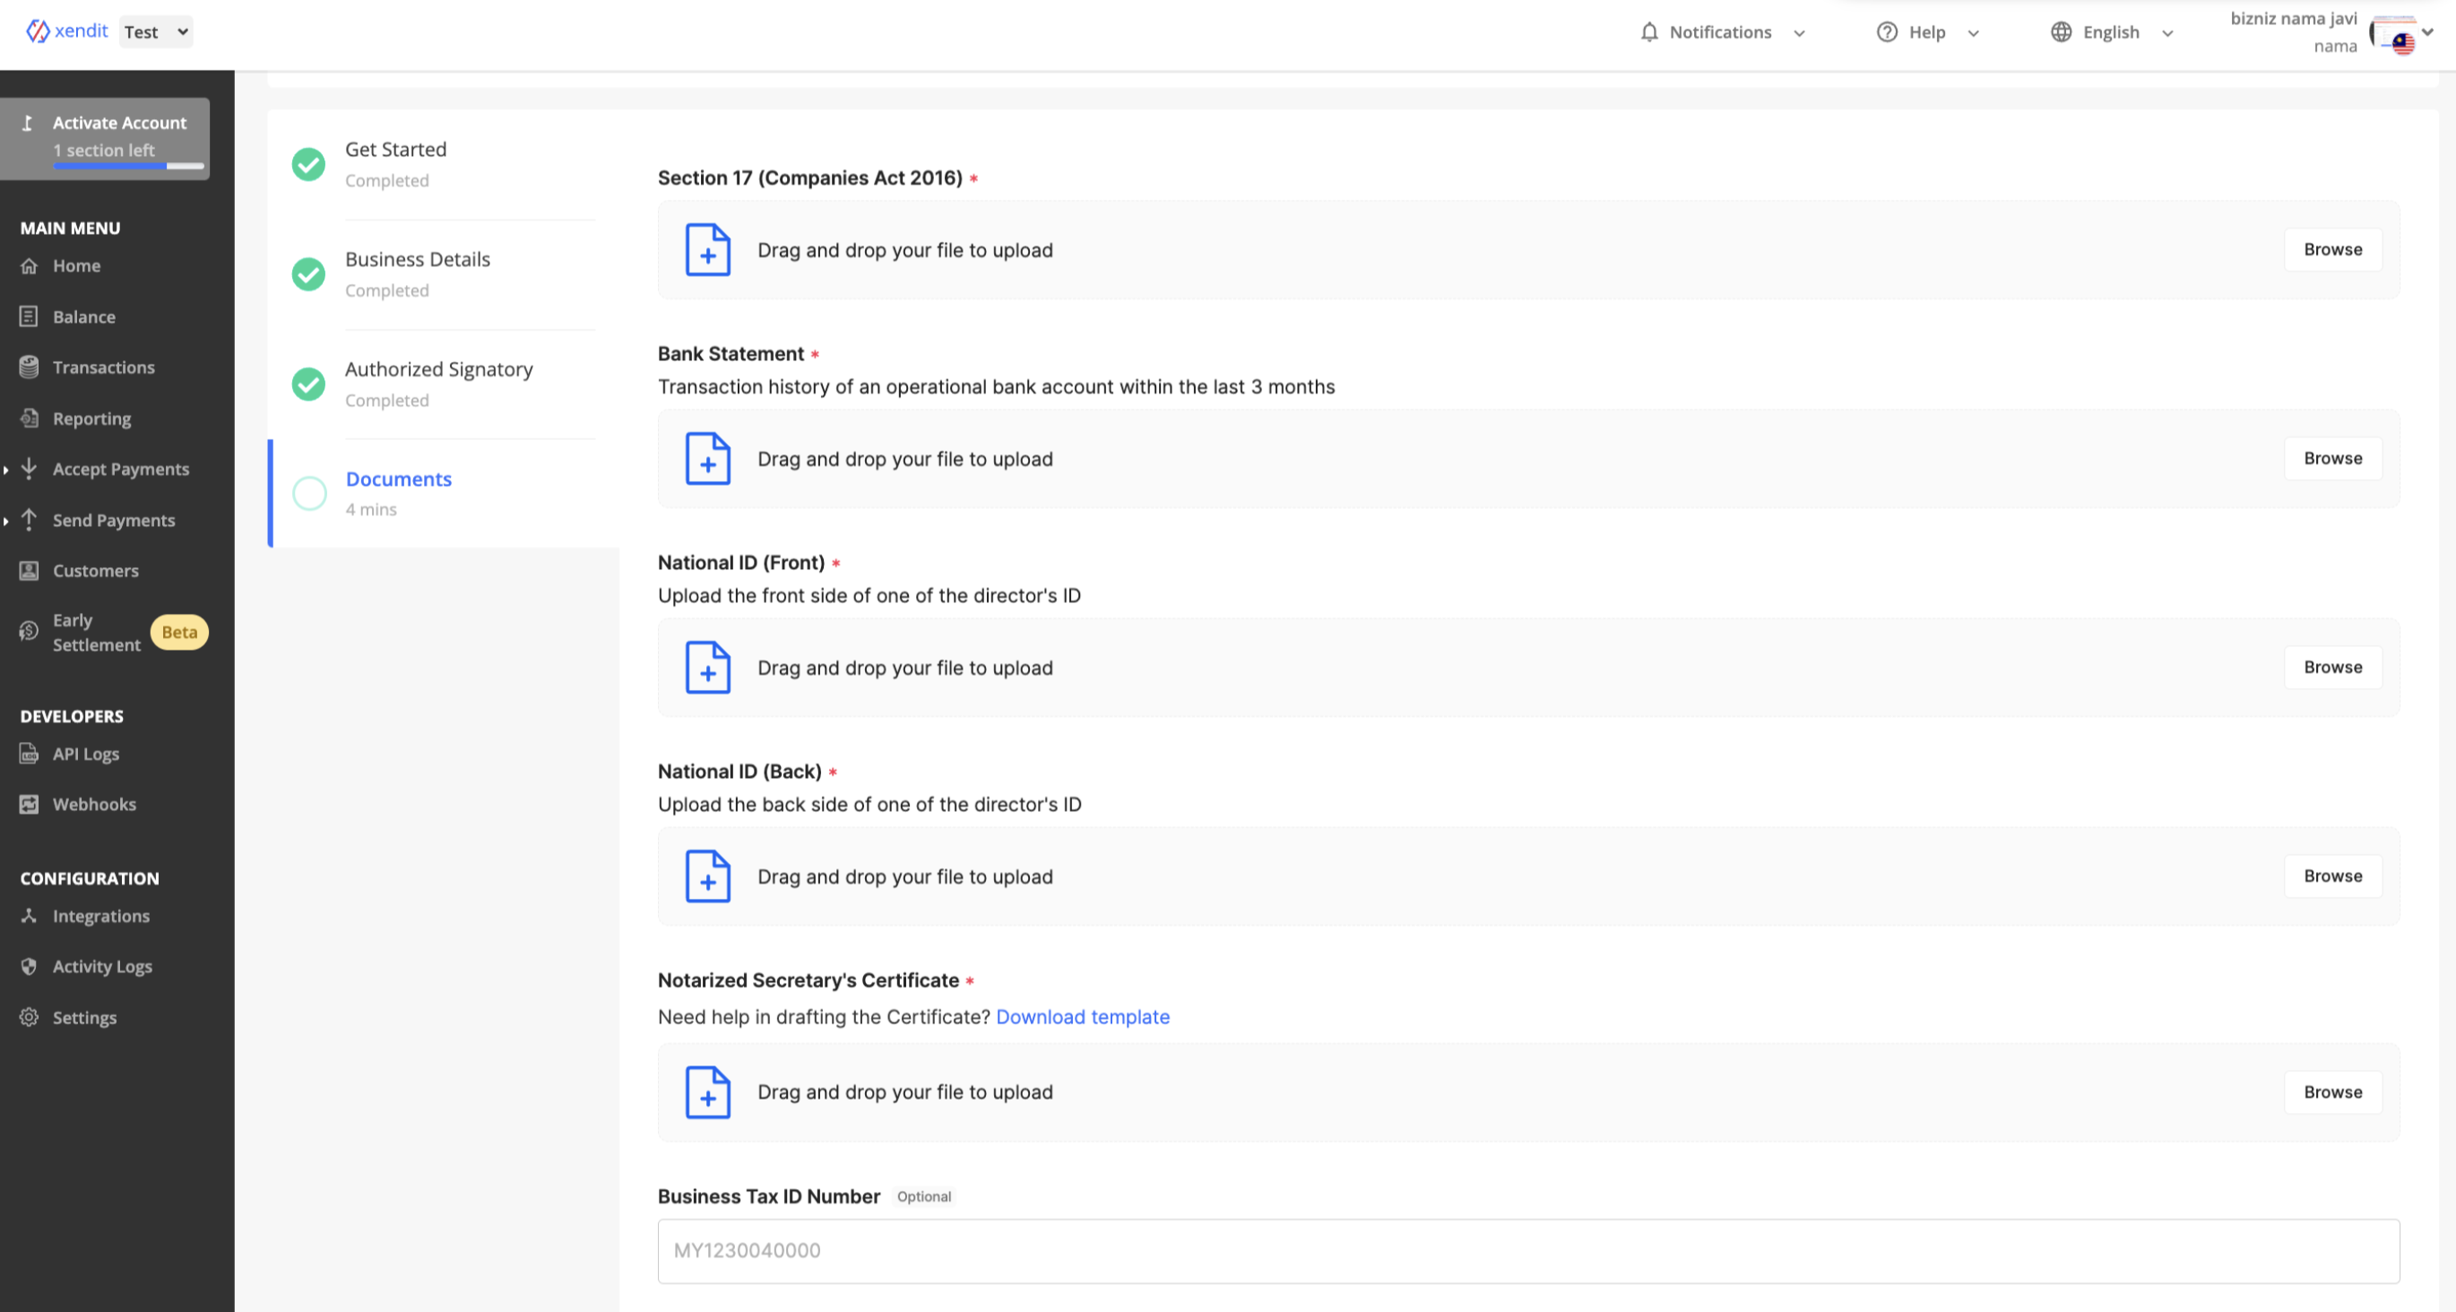The image size is (2456, 1312).
Task: Browse for Notarized Secretary's Certificate
Action: [2333, 1092]
